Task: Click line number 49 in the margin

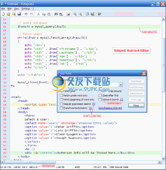Action: click(4, 153)
